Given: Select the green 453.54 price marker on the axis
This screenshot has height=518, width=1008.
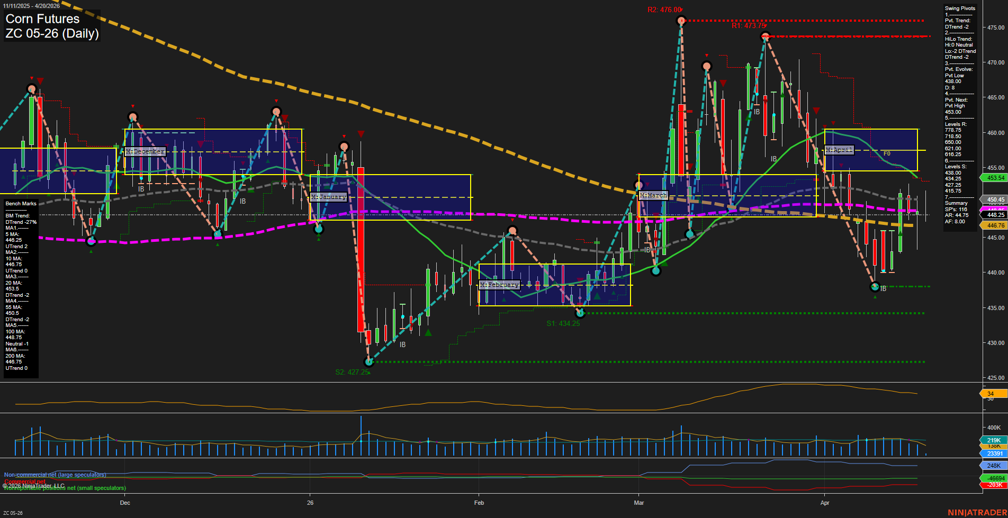Looking at the screenshot, I should (992, 178).
